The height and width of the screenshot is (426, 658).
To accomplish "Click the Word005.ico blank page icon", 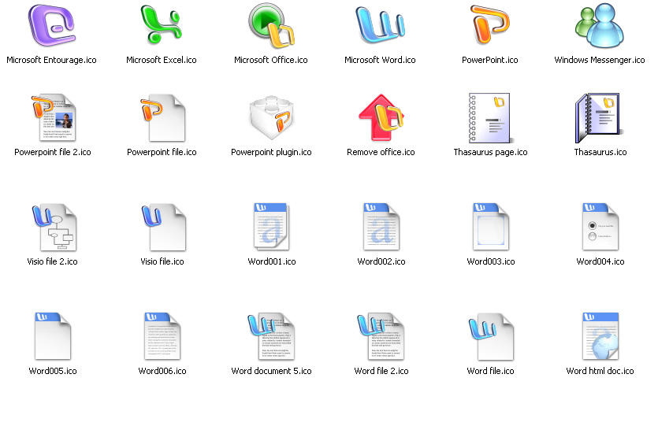I will [x=53, y=336].
